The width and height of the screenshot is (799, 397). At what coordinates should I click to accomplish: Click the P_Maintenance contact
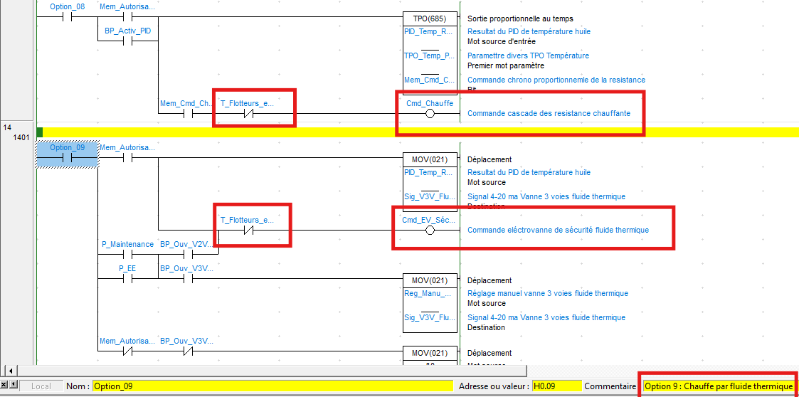[128, 255]
